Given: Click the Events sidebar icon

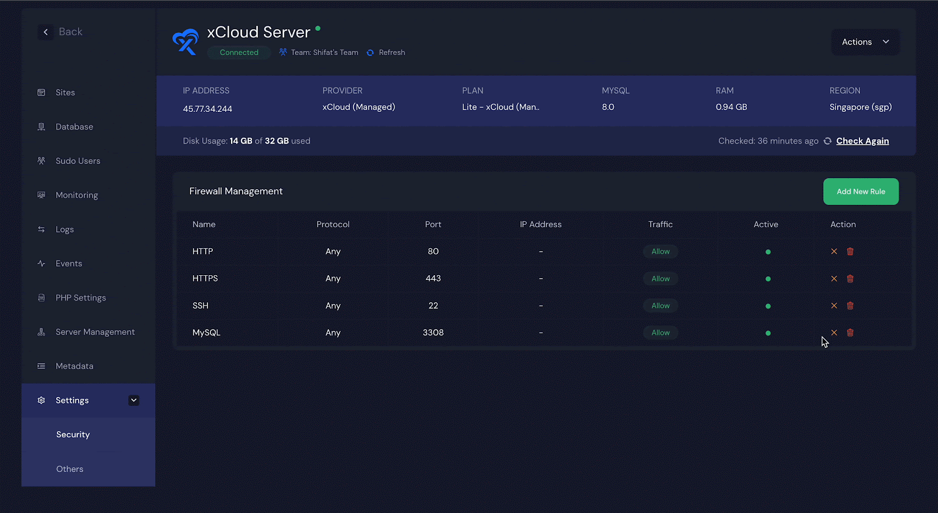Looking at the screenshot, I should [41, 264].
